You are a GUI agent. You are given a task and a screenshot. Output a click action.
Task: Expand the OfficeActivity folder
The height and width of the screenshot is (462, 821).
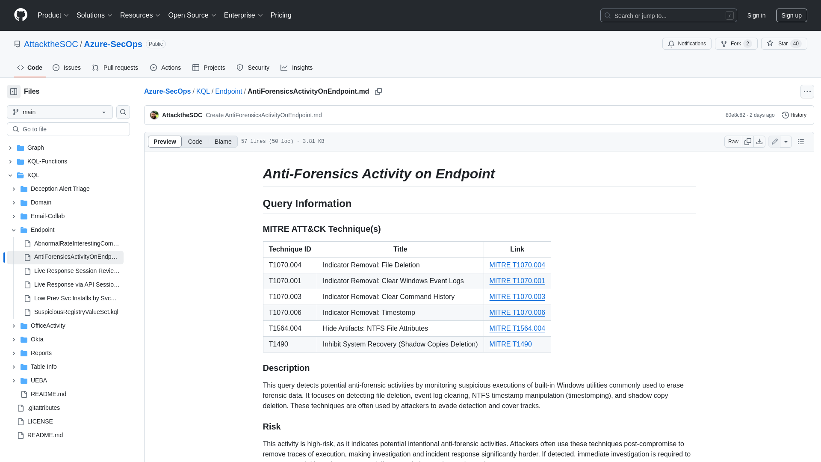[x=14, y=326]
